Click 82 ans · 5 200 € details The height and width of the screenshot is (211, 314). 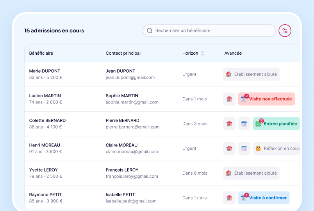(x=46, y=77)
